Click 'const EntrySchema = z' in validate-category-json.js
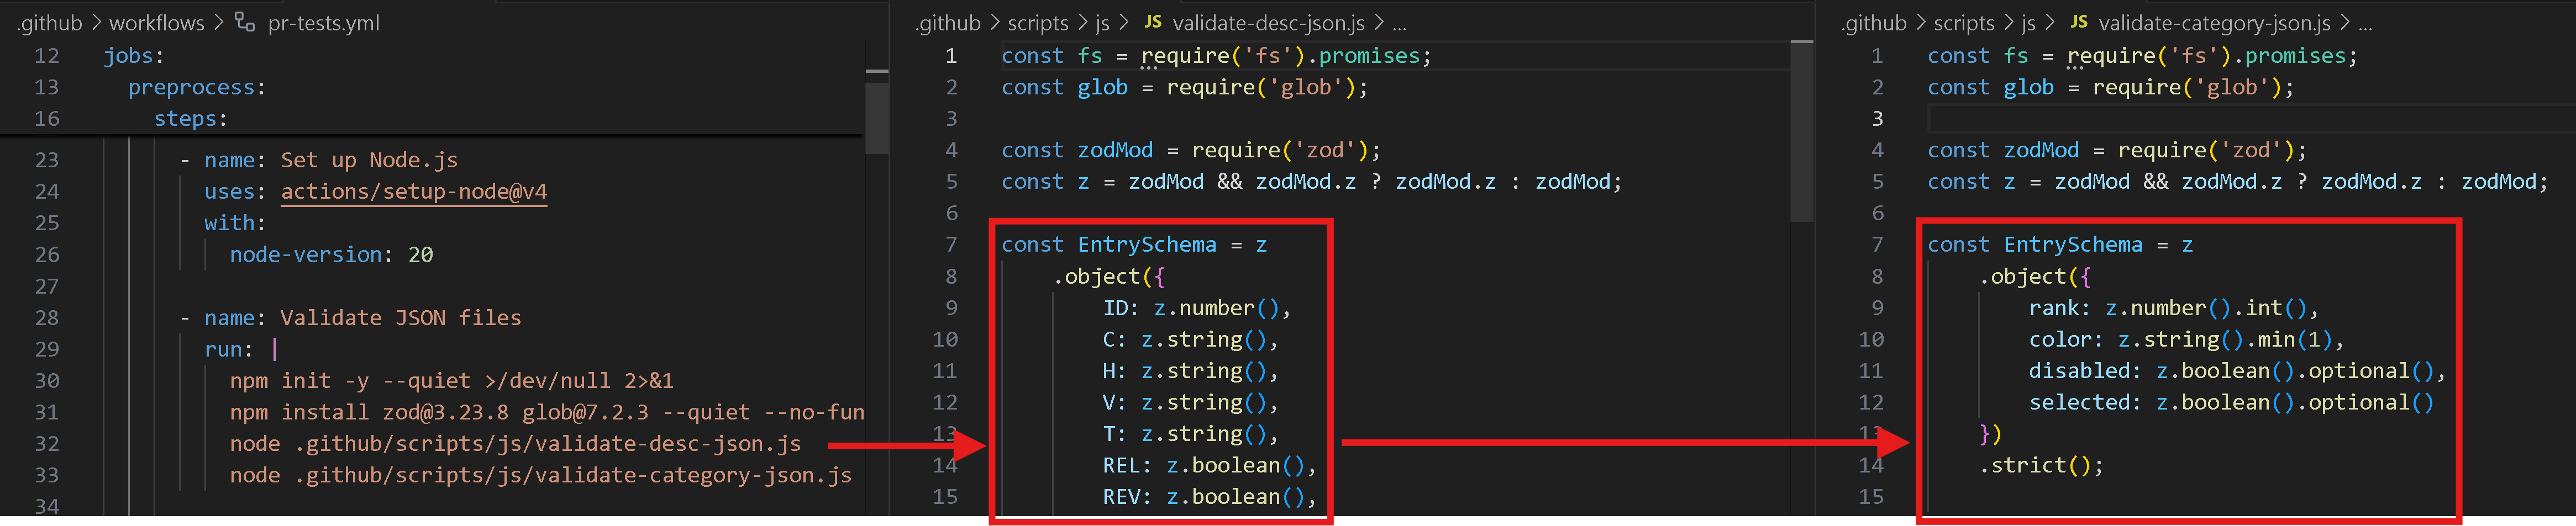This screenshot has width=2576, height=526. point(2060,245)
